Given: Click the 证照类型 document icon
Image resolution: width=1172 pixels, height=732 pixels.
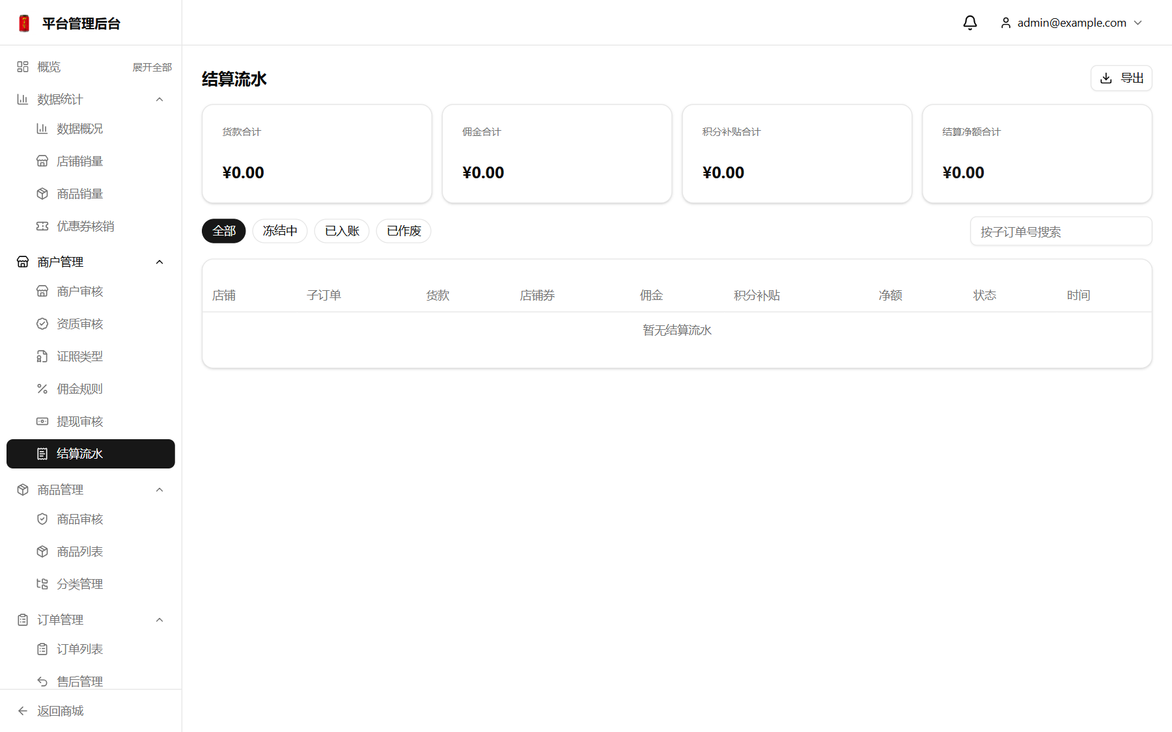Looking at the screenshot, I should coord(42,356).
